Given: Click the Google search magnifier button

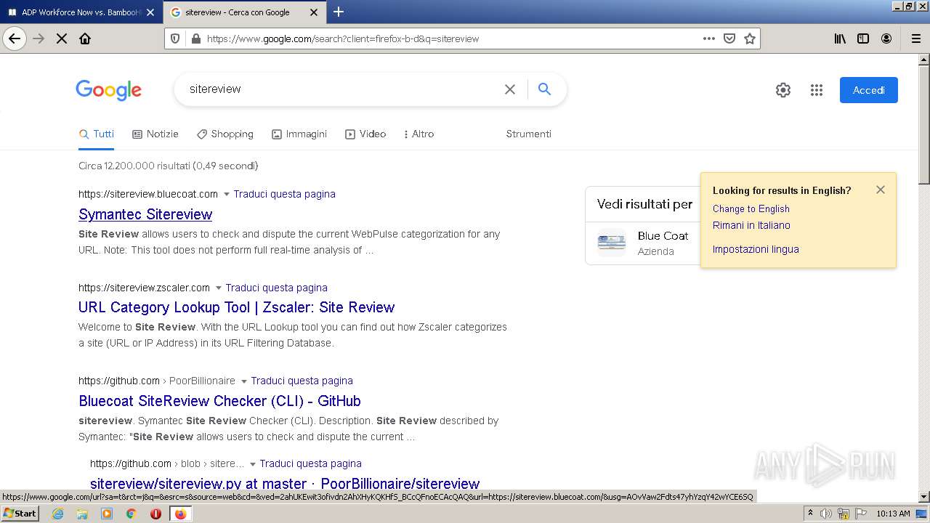Looking at the screenshot, I should click(544, 89).
